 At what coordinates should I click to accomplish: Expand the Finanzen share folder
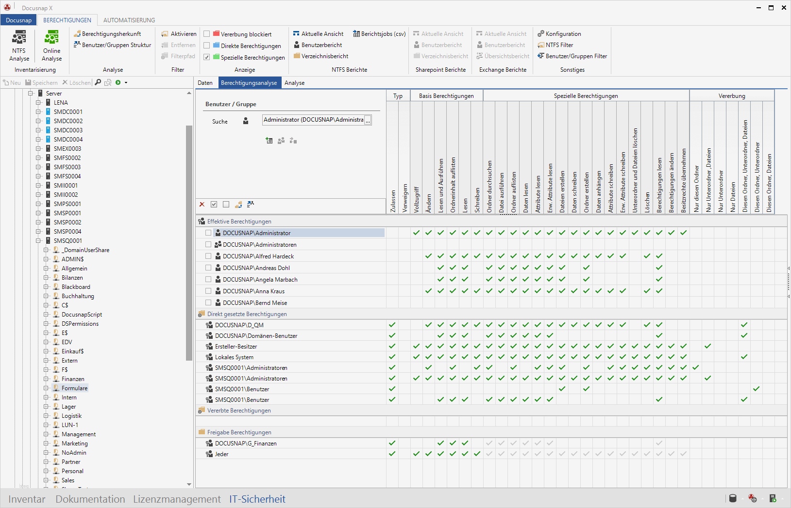[46, 379]
